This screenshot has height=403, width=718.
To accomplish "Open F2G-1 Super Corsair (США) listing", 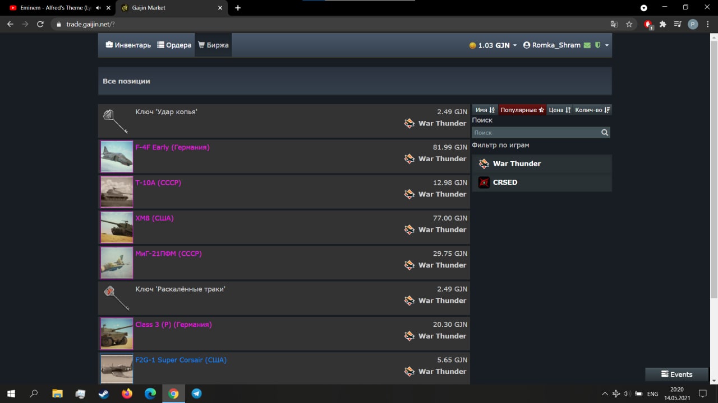I will pos(284,368).
